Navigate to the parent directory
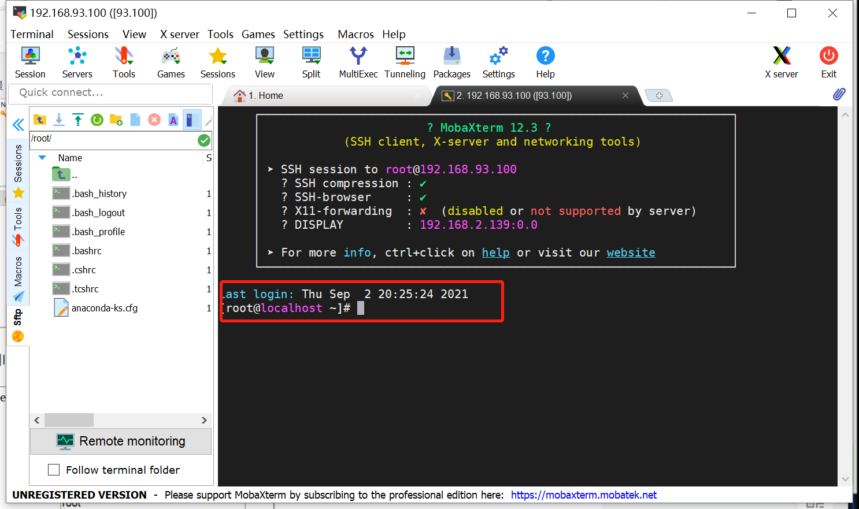Screen dimensions: 859x509 click(39, 120)
